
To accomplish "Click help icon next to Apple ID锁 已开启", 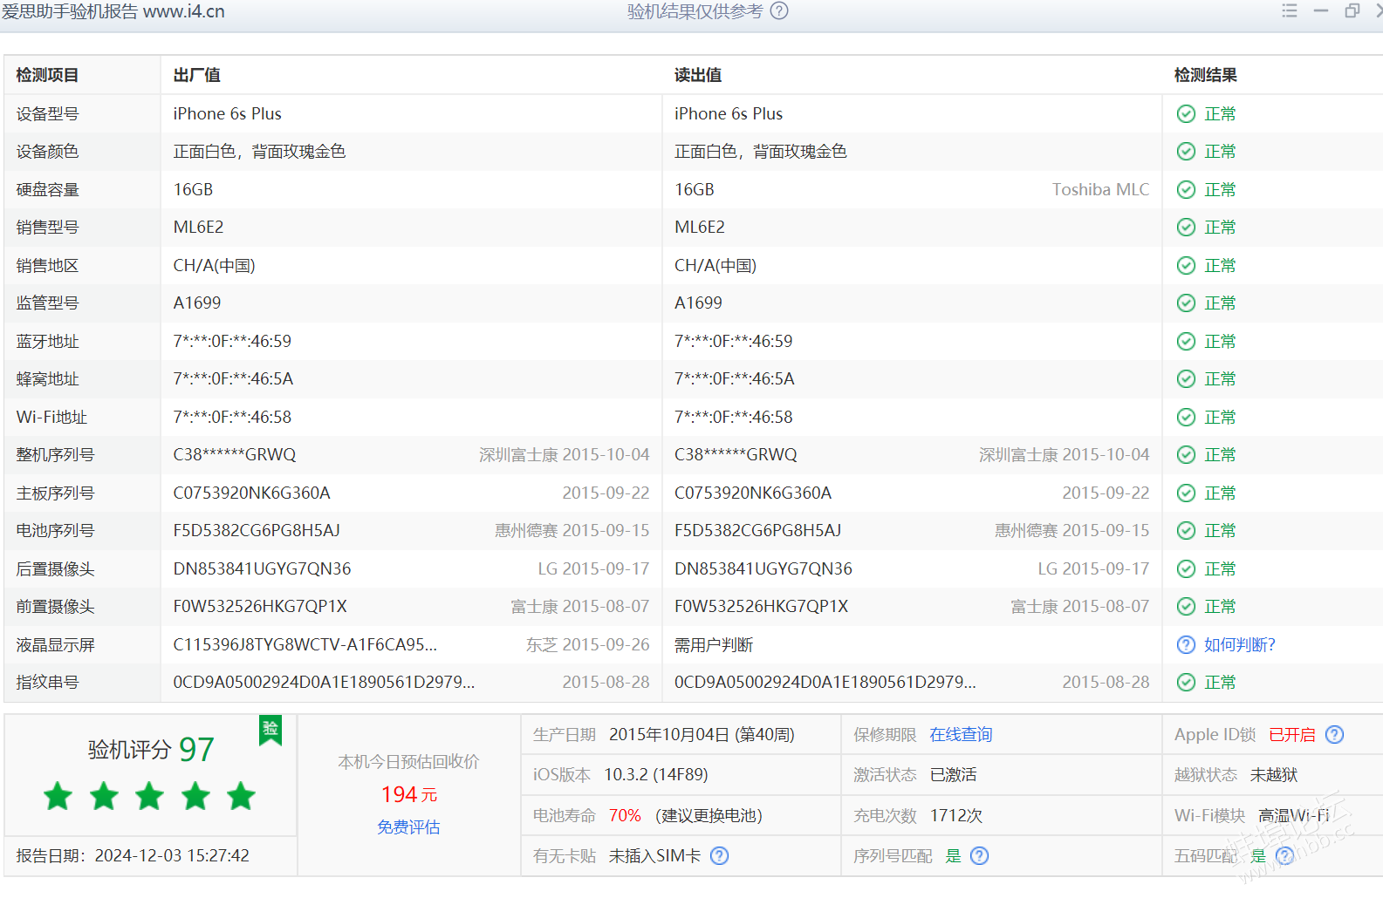I will [1334, 735].
